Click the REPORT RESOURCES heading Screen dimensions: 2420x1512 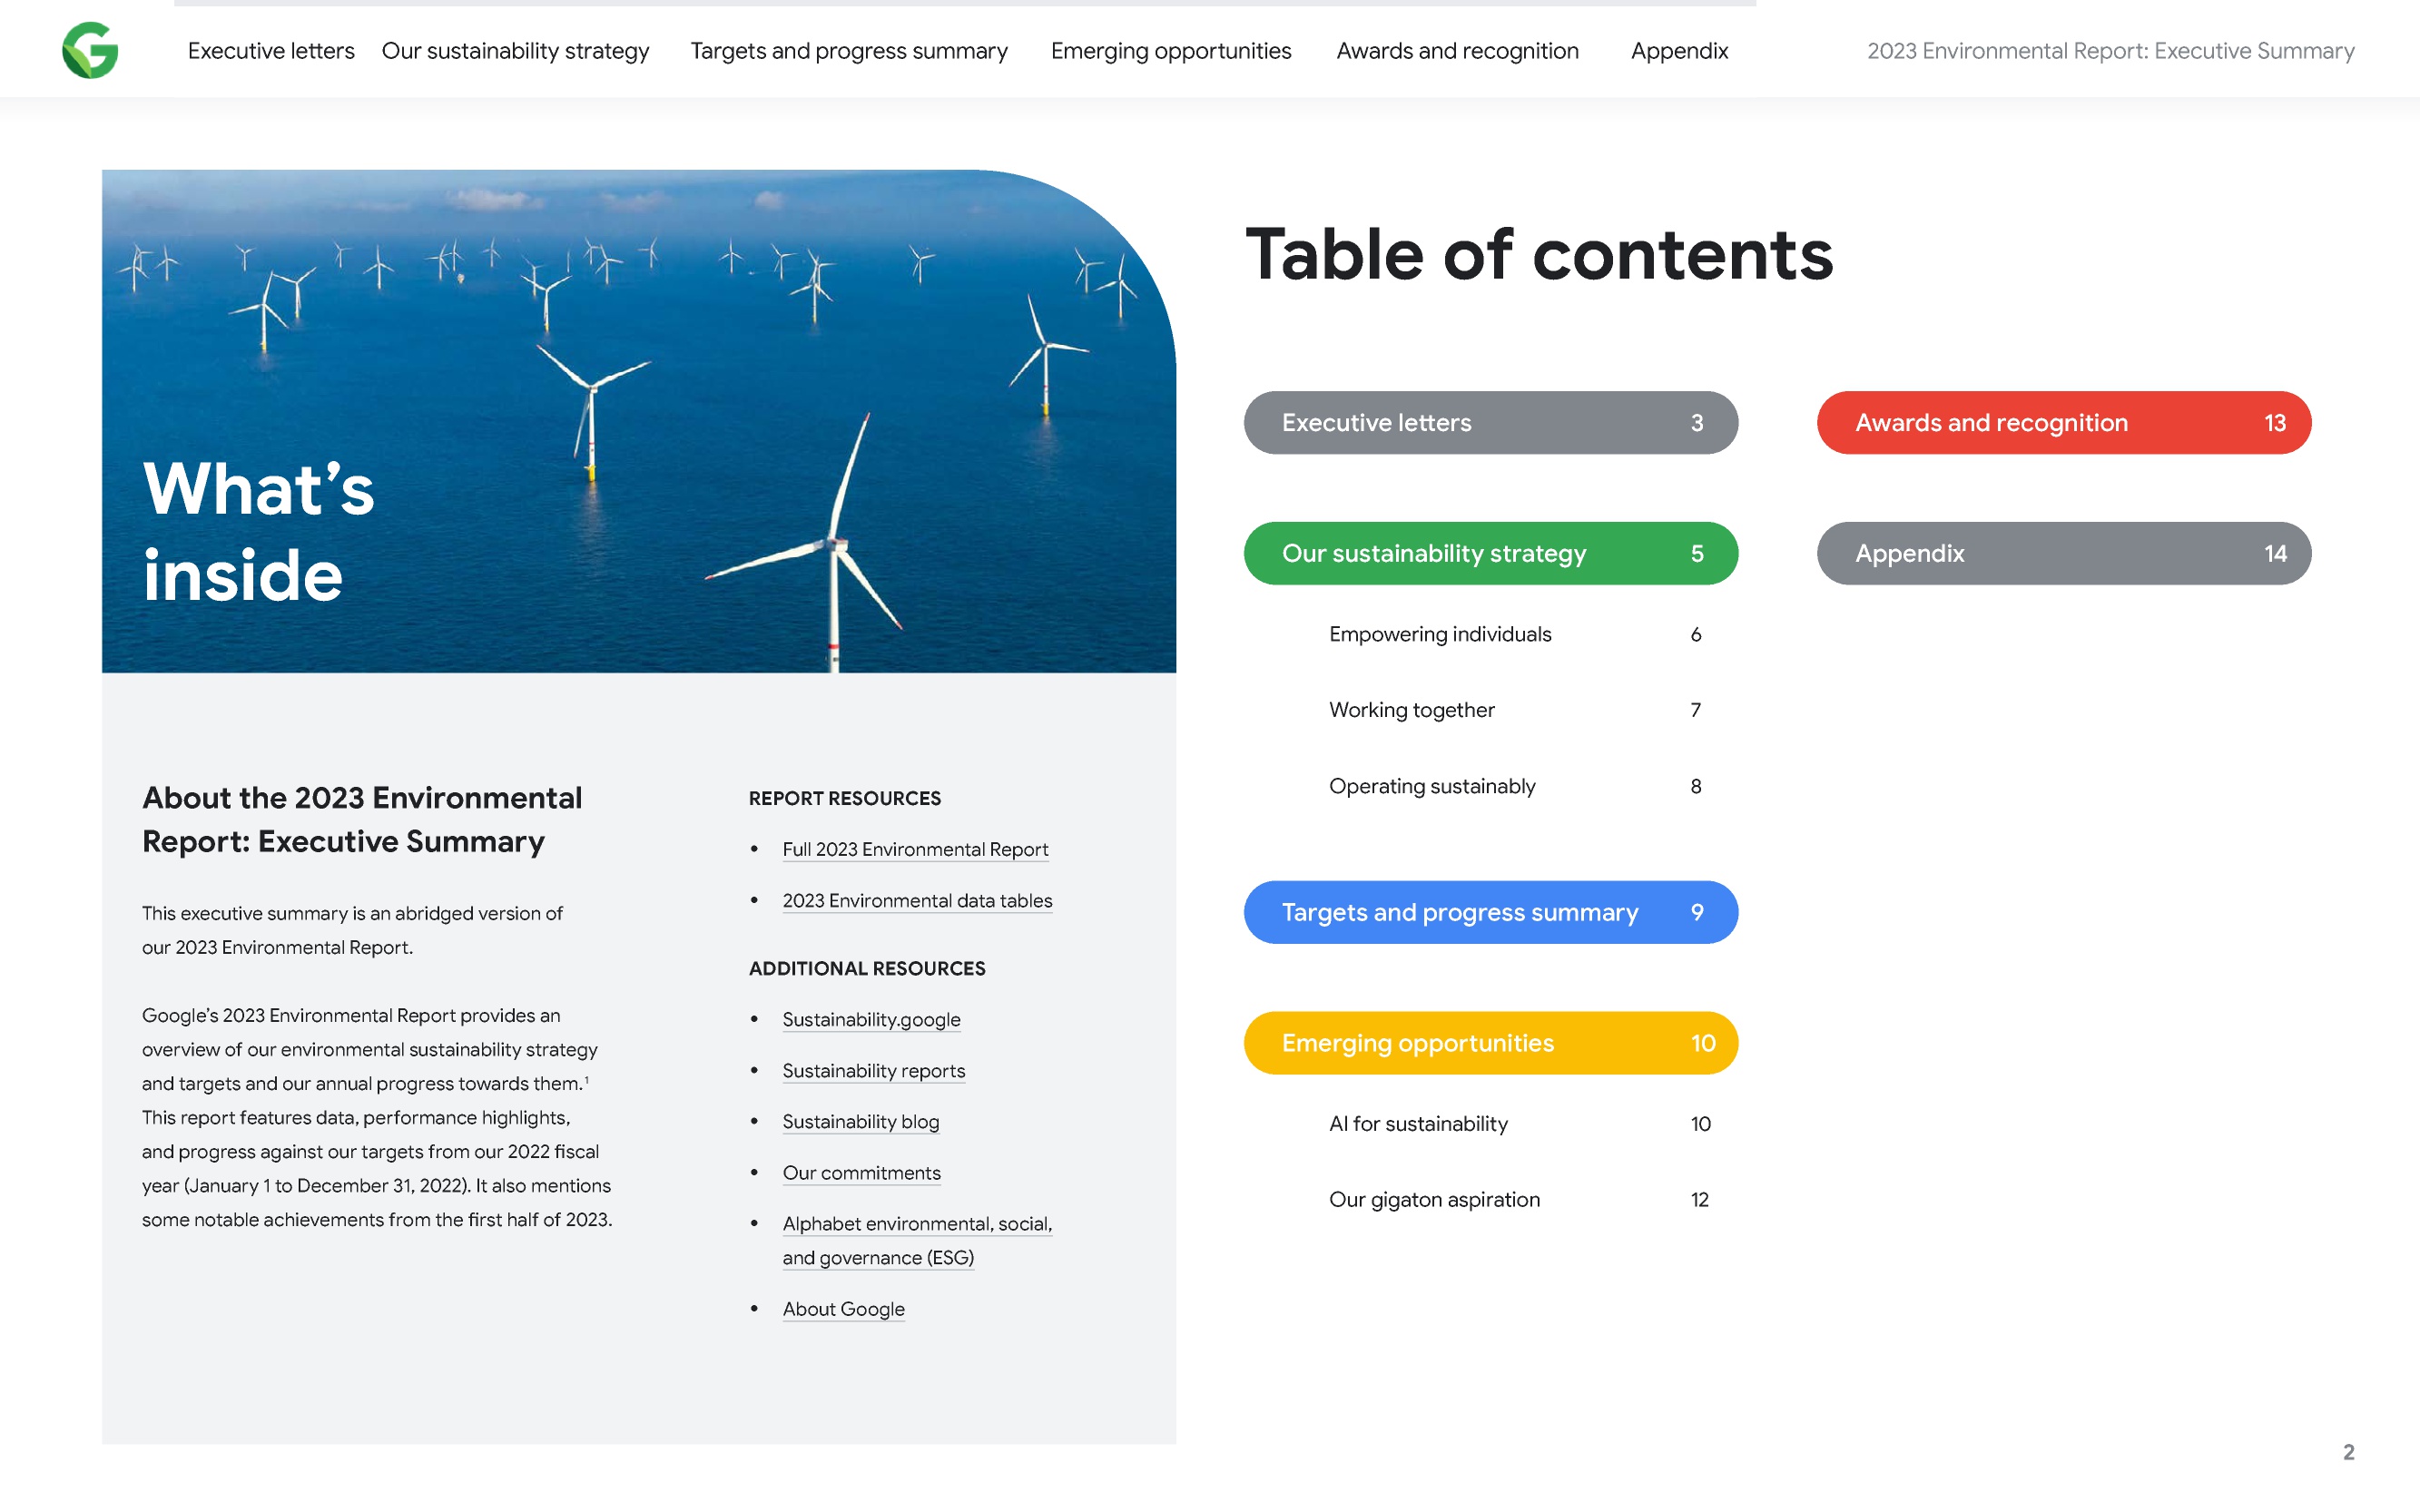844,798
